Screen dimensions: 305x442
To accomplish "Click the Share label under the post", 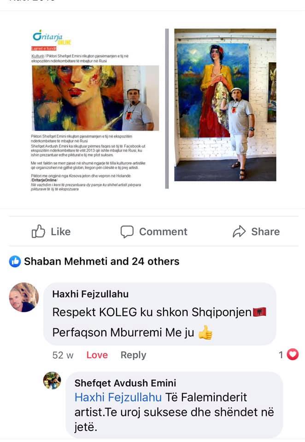I will click(265, 232).
